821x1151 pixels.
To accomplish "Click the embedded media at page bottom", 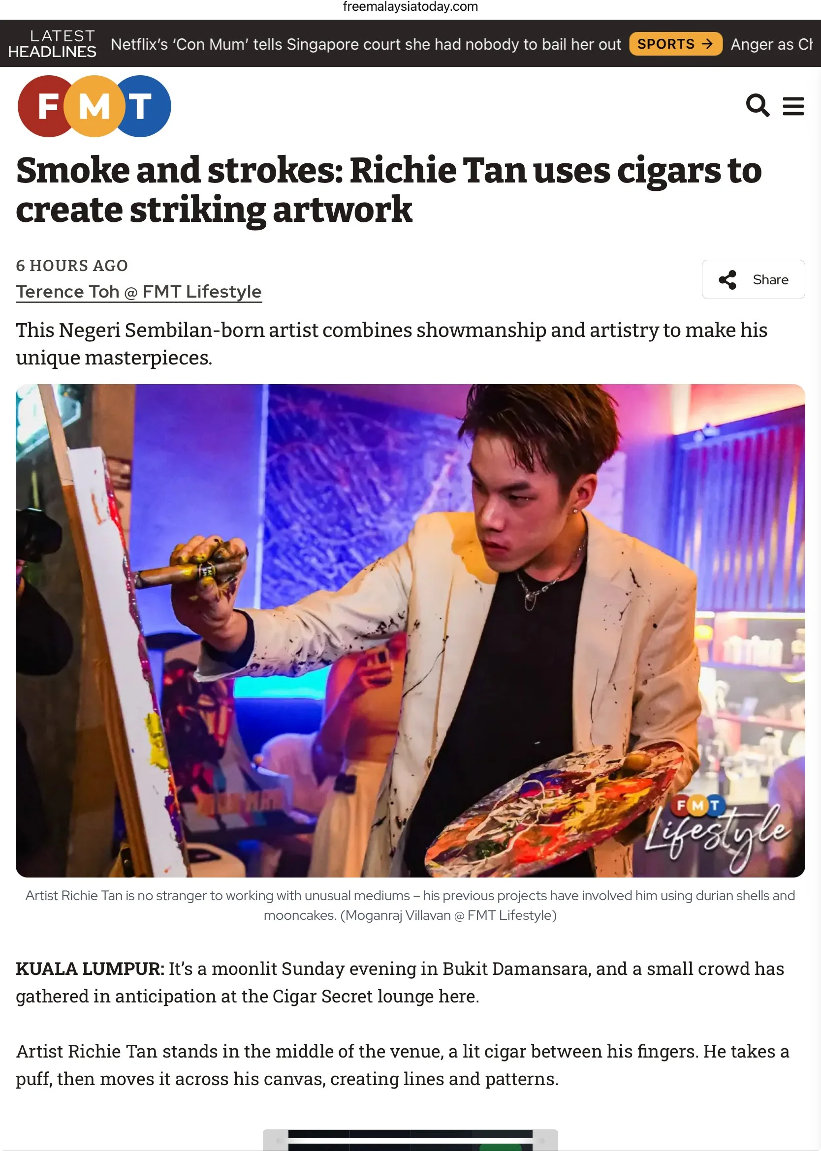I will click(410, 1140).
